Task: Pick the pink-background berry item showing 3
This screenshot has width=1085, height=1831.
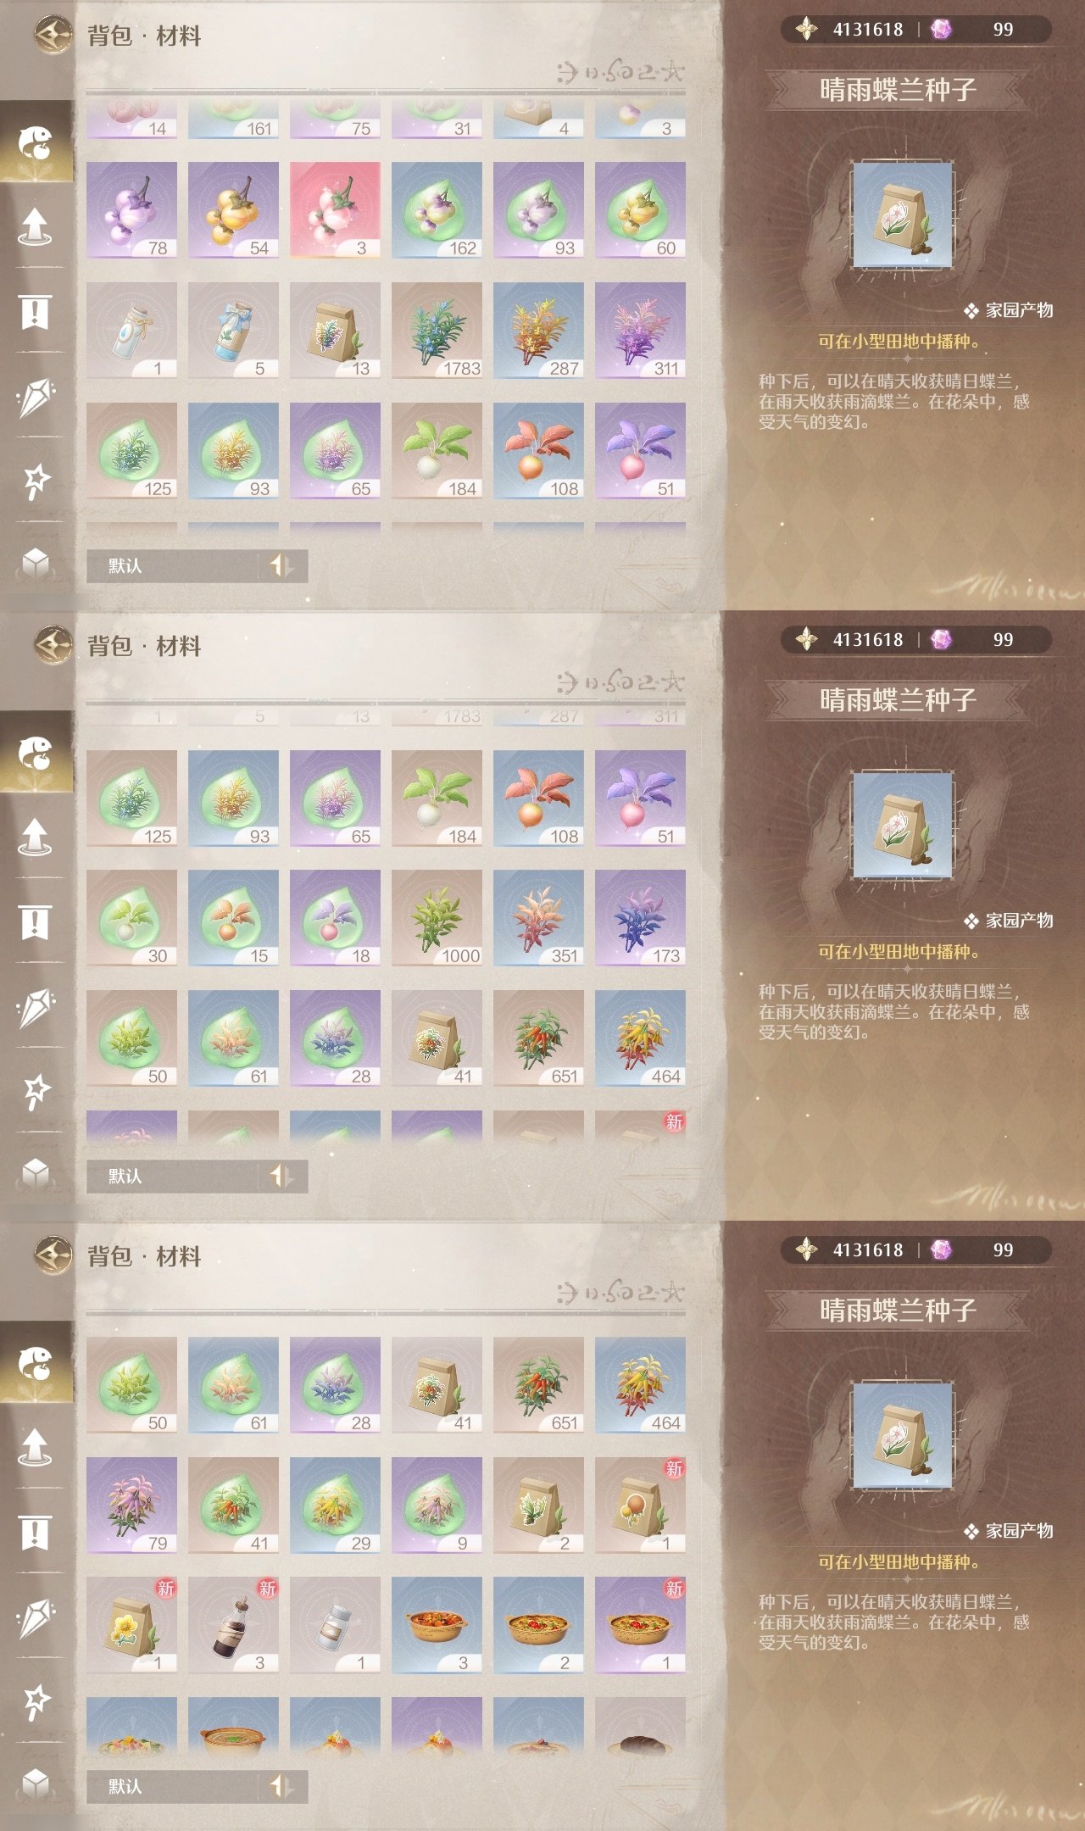Action: [335, 209]
